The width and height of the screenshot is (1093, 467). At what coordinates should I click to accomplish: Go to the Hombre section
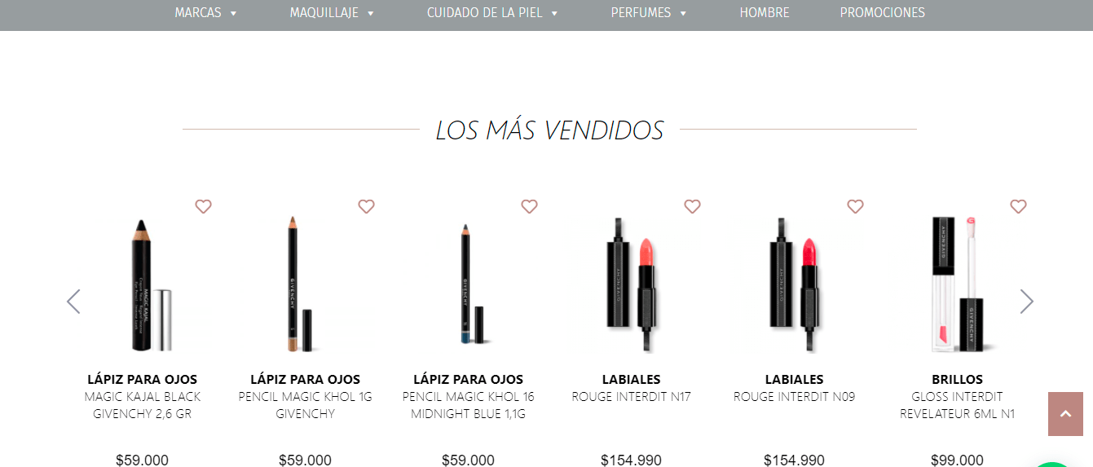tap(765, 13)
